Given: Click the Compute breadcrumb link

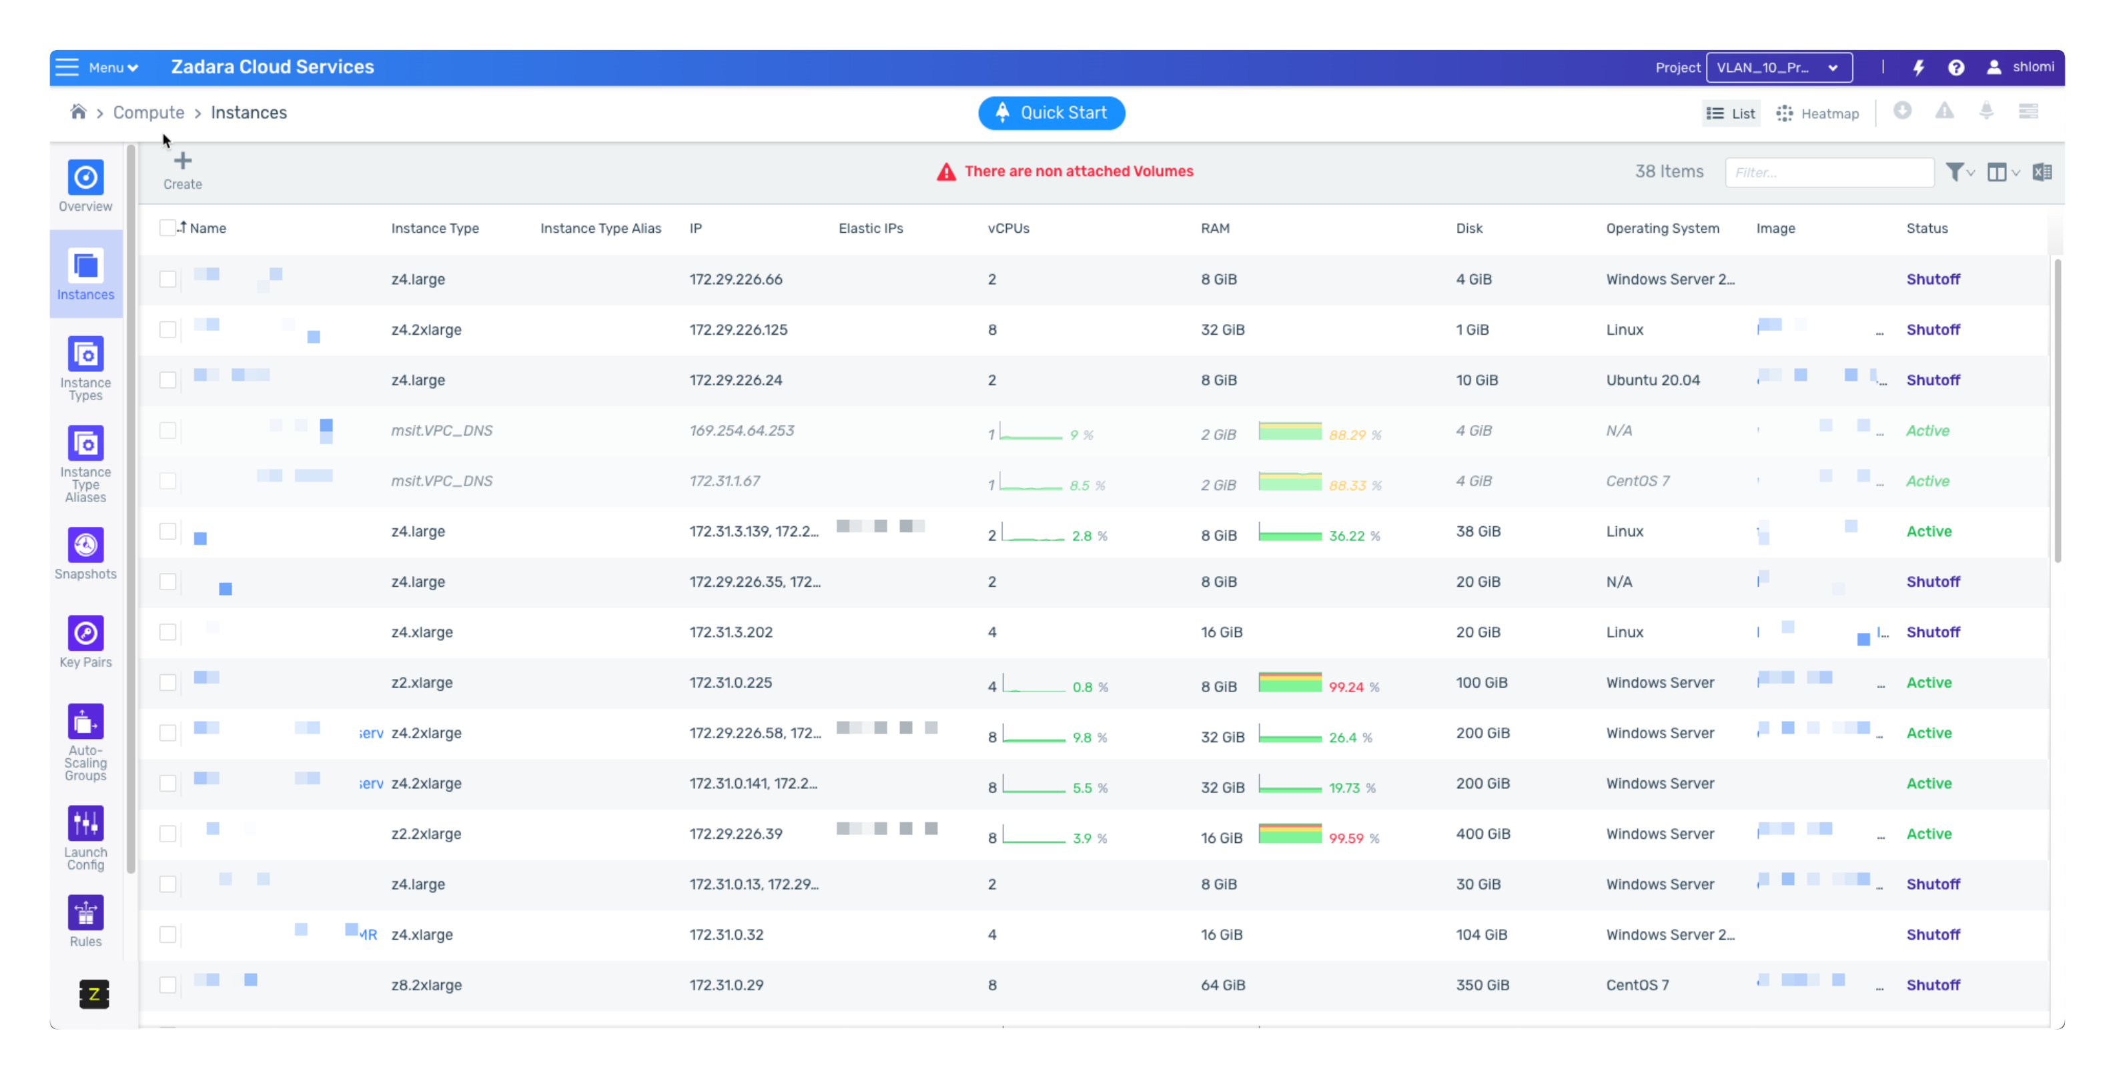Looking at the screenshot, I should pyautogui.click(x=149, y=113).
